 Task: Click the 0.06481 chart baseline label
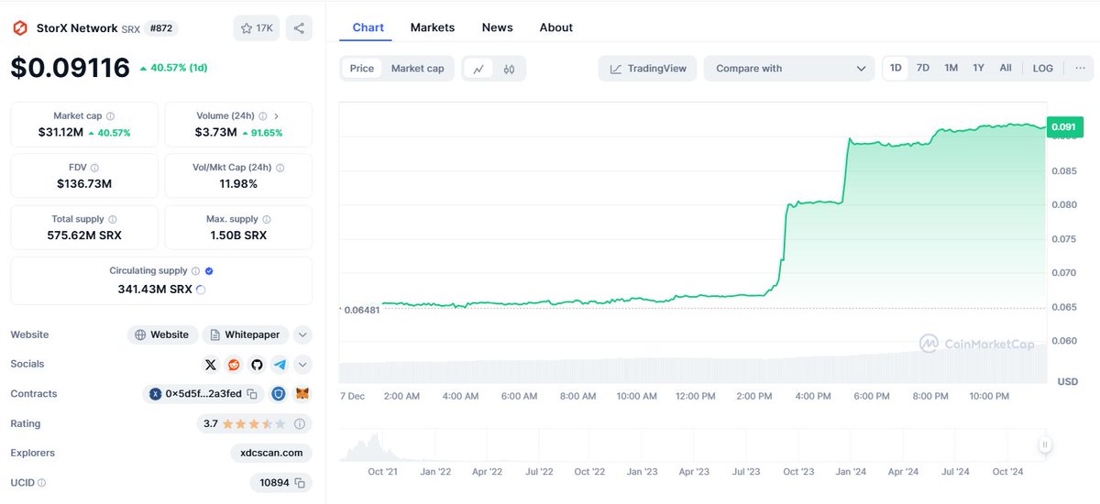click(361, 310)
